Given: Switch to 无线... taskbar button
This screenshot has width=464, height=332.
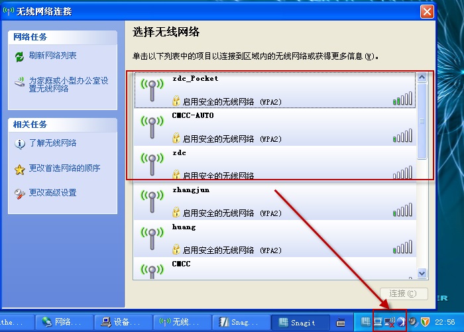Looking at the screenshot, I should click(x=182, y=322).
